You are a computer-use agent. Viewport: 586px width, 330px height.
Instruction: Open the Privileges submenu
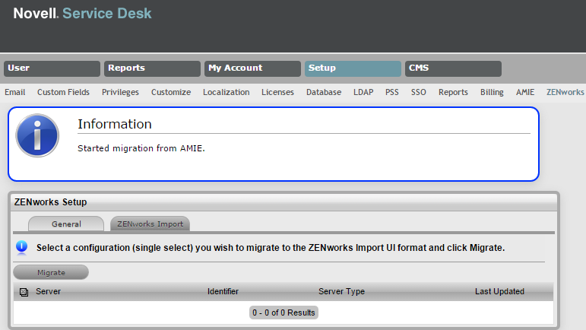120,92
